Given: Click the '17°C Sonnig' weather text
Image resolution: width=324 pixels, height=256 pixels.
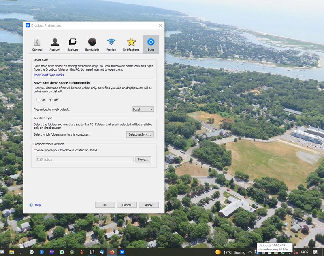Looking at the screenshot, I should pos(234,252).
